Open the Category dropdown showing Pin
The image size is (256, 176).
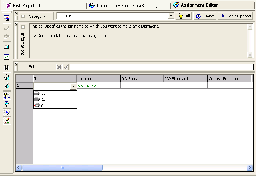(x=171, y=16)
